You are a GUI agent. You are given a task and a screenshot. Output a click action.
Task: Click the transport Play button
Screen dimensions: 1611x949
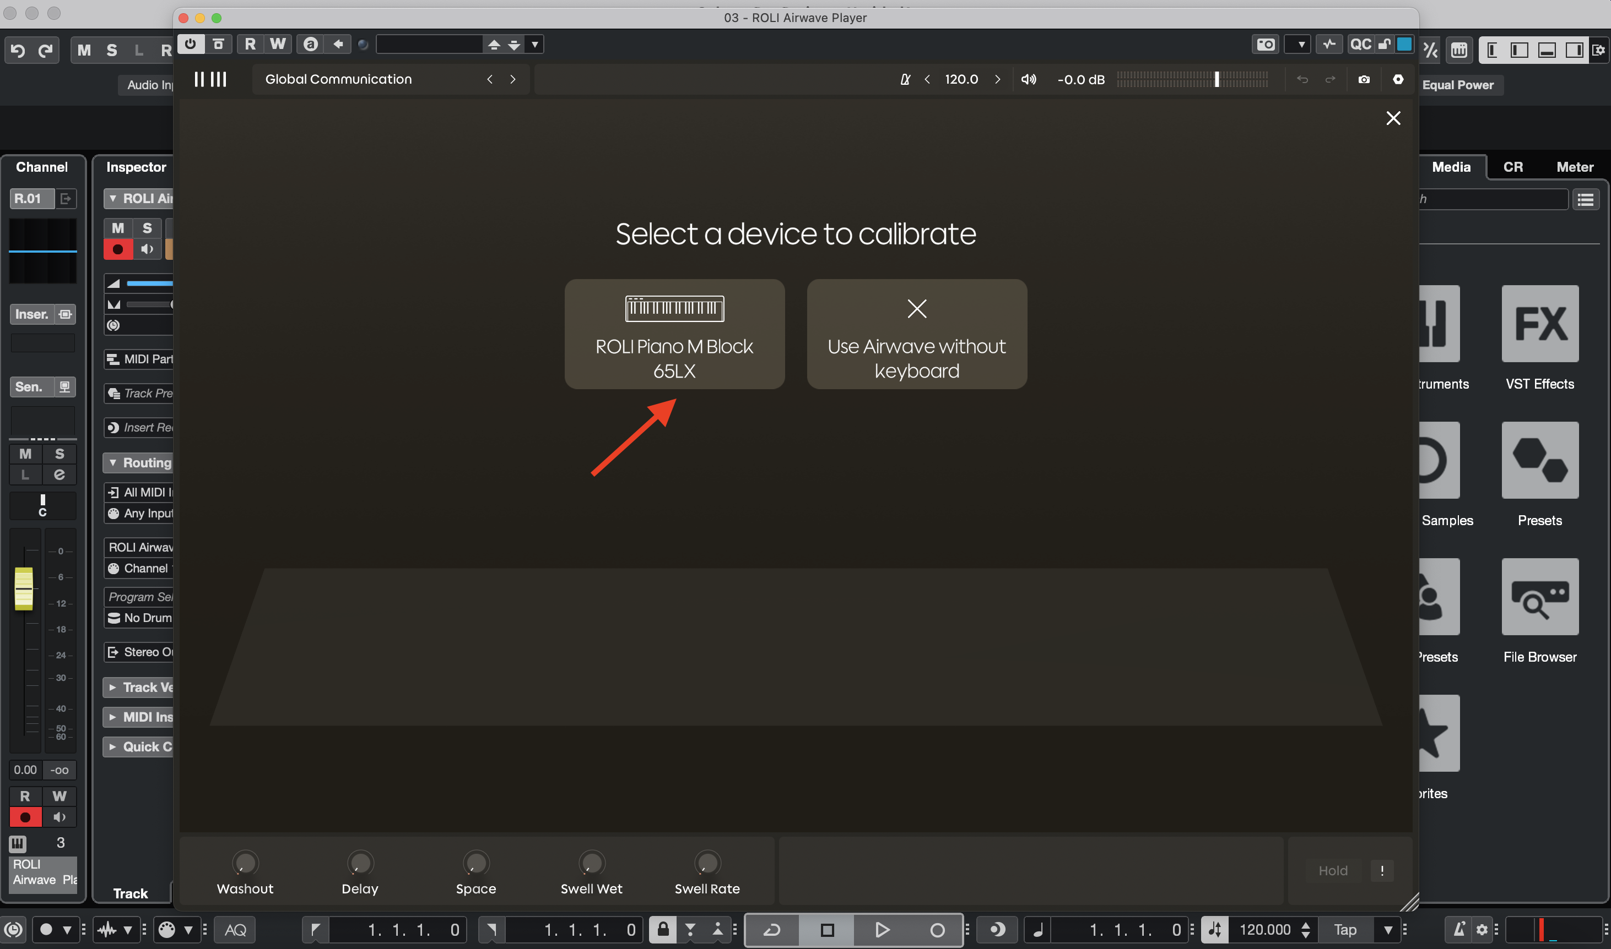pos(882,929)
